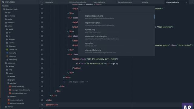Click the 'Sign up' text on line 37
194x109 pixels.
114,64
